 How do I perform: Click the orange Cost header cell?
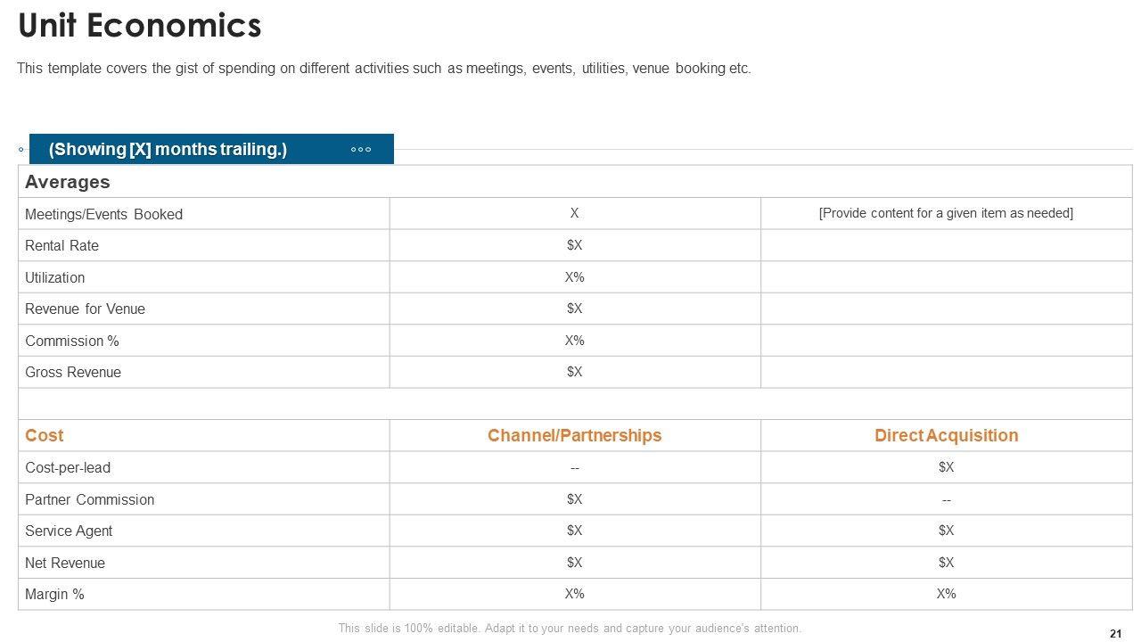[x=45, y=435]
